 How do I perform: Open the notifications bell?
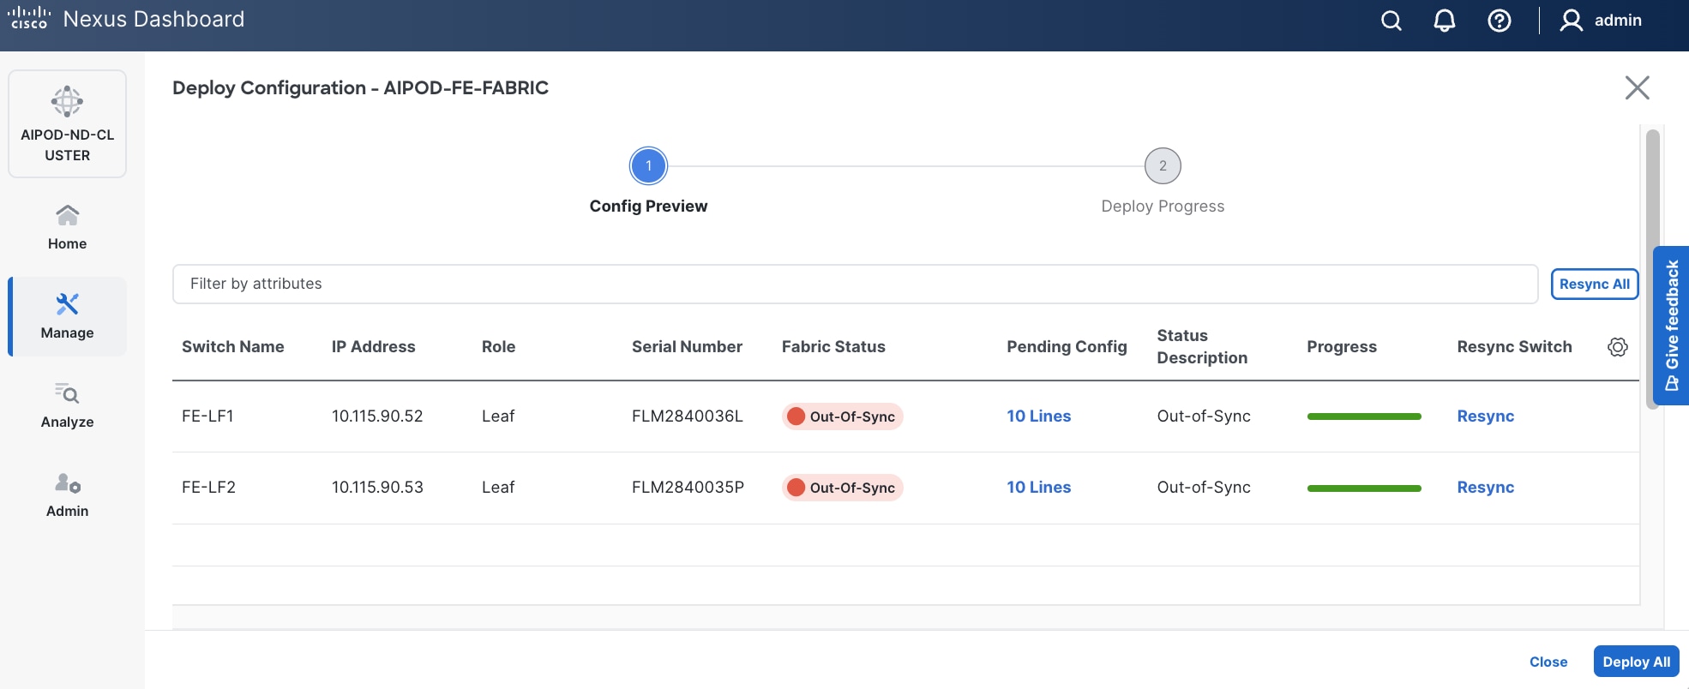[x=1445, y=21]
